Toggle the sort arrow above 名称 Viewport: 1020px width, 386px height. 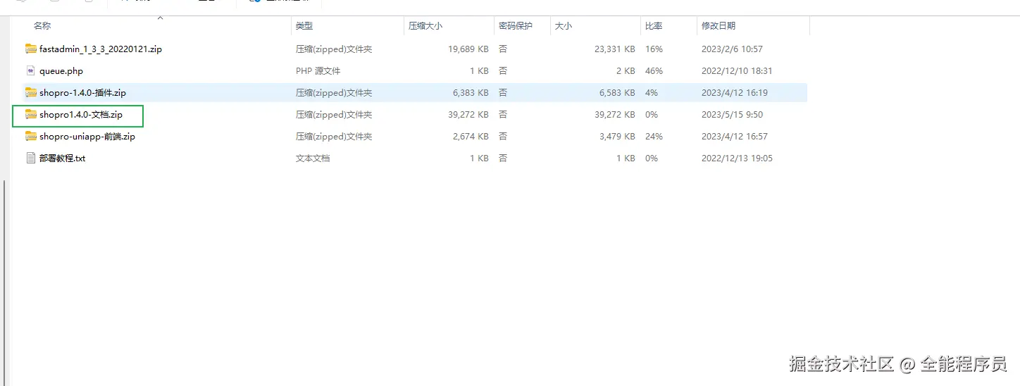click(160, 18)
